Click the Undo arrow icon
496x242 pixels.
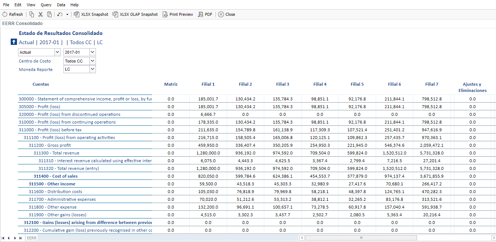click(60, 14)
